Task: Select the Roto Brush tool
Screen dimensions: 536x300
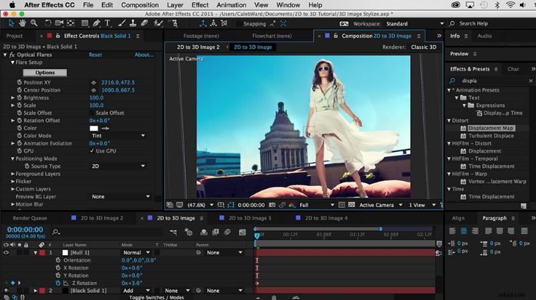Action: coord(158,23)
